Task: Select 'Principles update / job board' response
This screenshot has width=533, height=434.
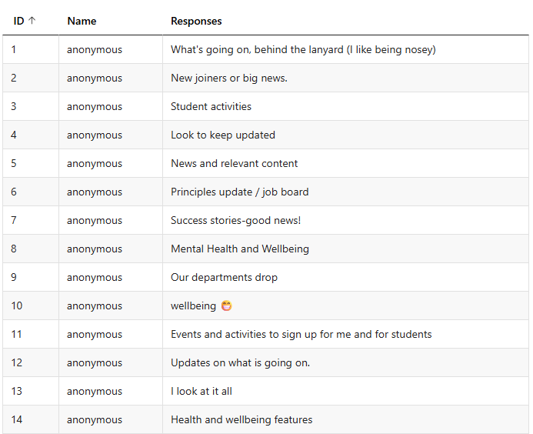Action: tap(239, 192)
